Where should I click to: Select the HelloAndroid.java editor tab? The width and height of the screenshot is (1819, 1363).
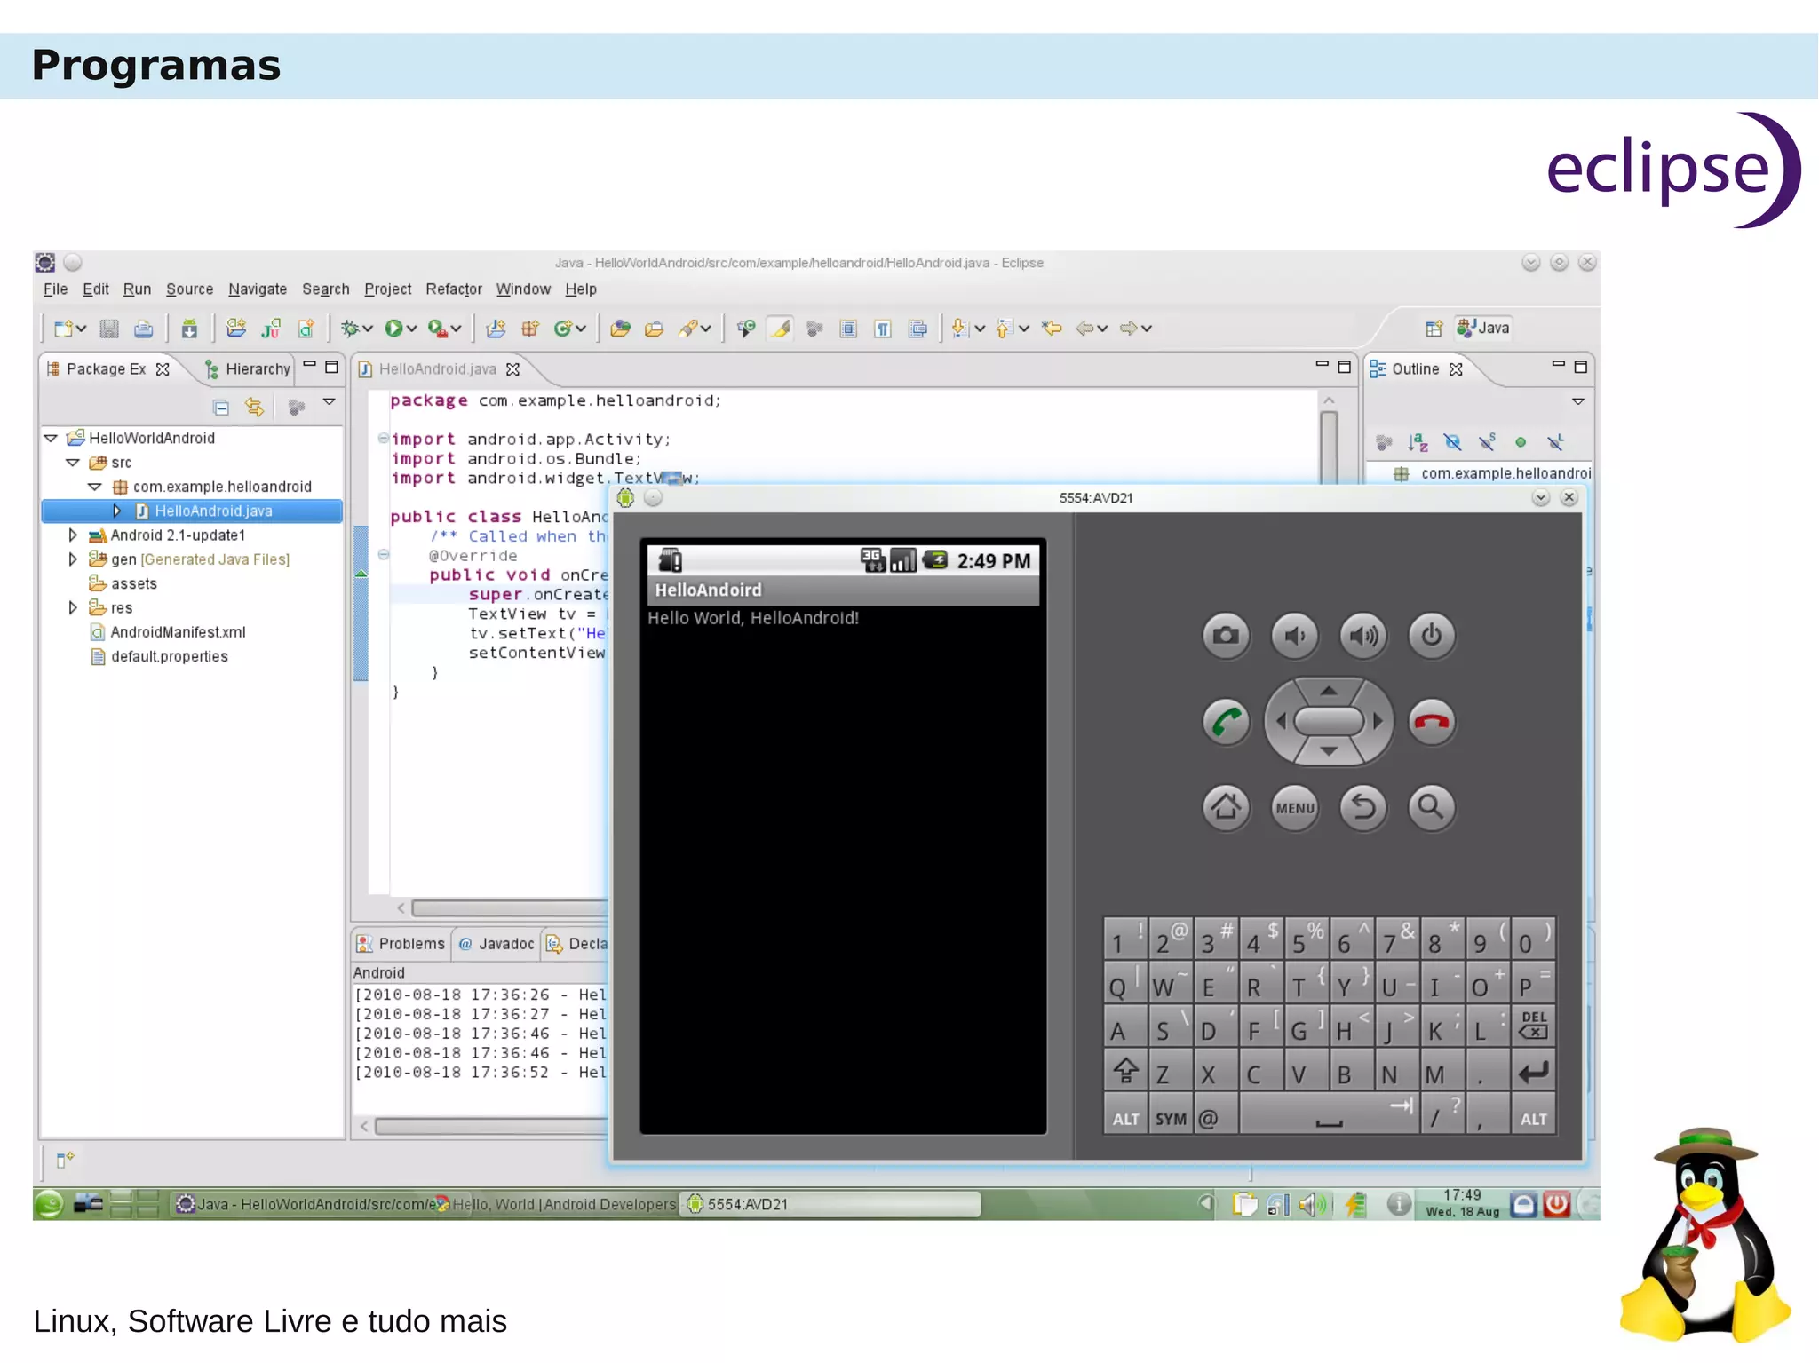[x=438, y=369]
